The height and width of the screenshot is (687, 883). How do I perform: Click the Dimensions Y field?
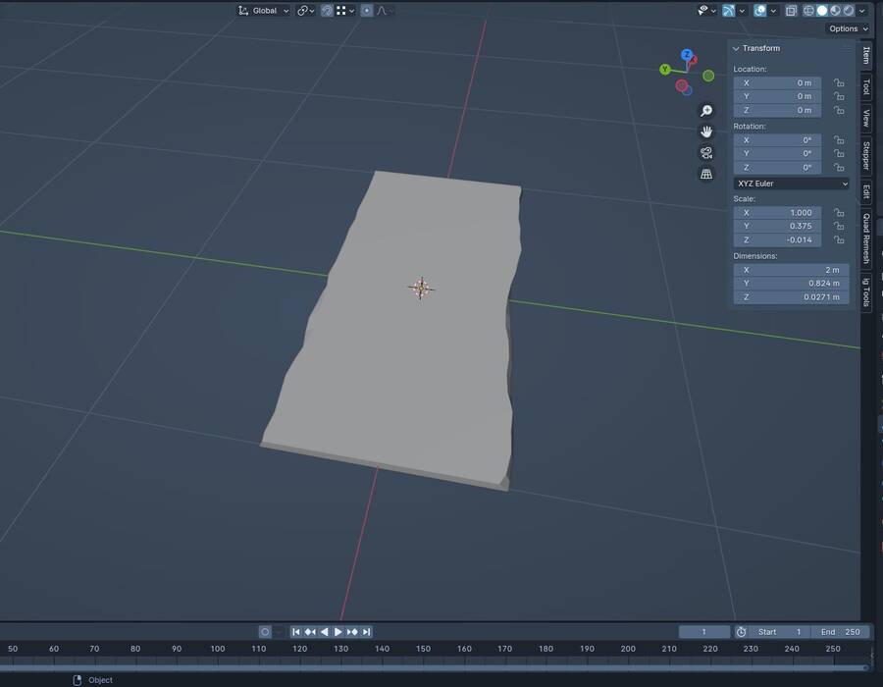coord(791,284)
